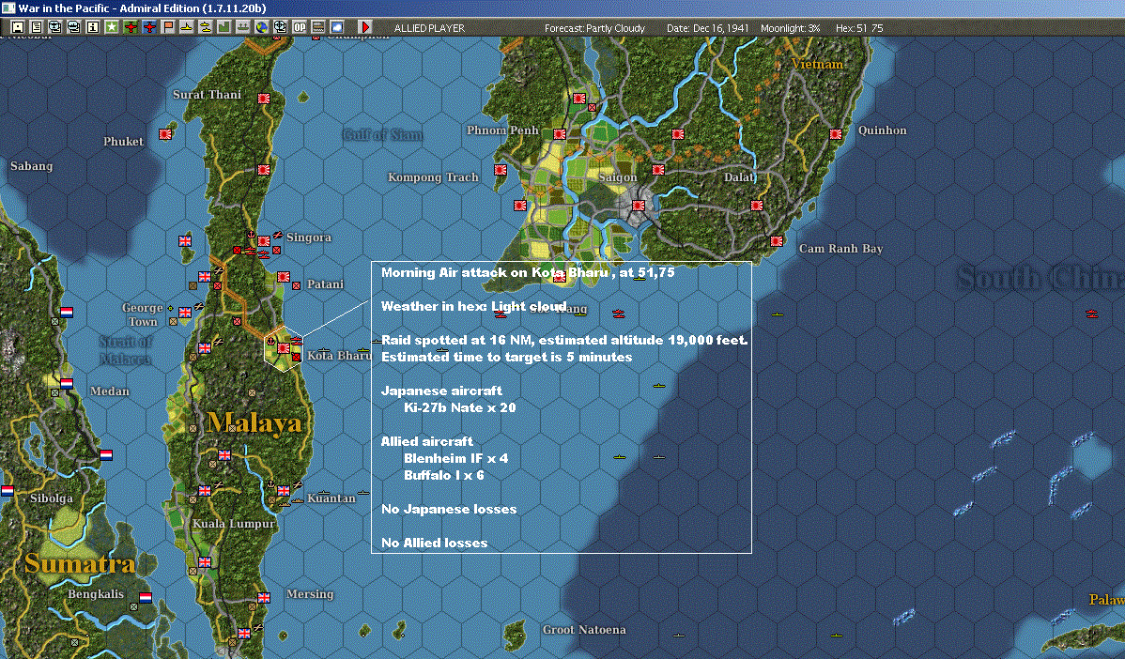Select the Japanese flag at Patani
Image resolution: width=1125 pixels, height=659 pixels.
284,277
